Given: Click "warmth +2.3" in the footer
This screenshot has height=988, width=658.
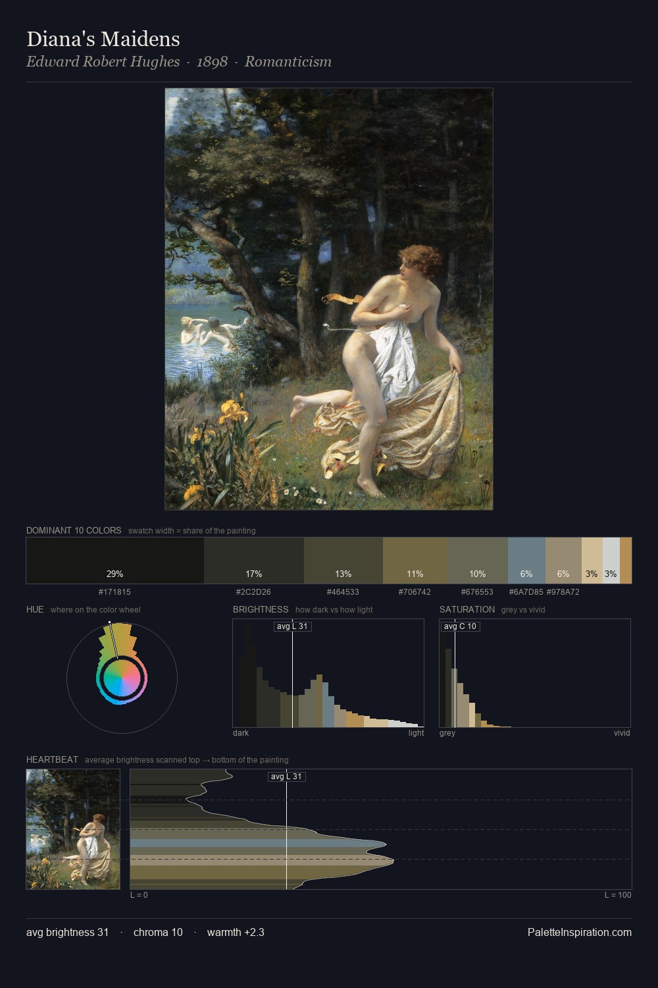Looking at the screenshot, I should pos(236,933).
